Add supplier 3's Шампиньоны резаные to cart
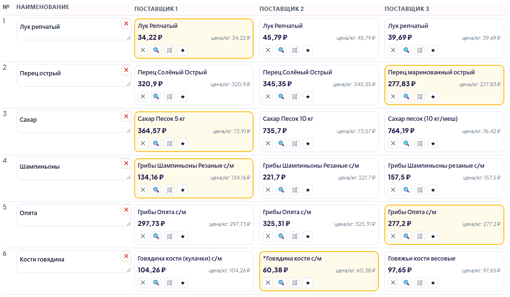 pos(419,190)
